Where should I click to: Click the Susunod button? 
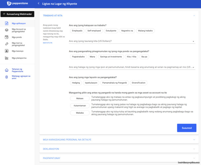point(186,128)
